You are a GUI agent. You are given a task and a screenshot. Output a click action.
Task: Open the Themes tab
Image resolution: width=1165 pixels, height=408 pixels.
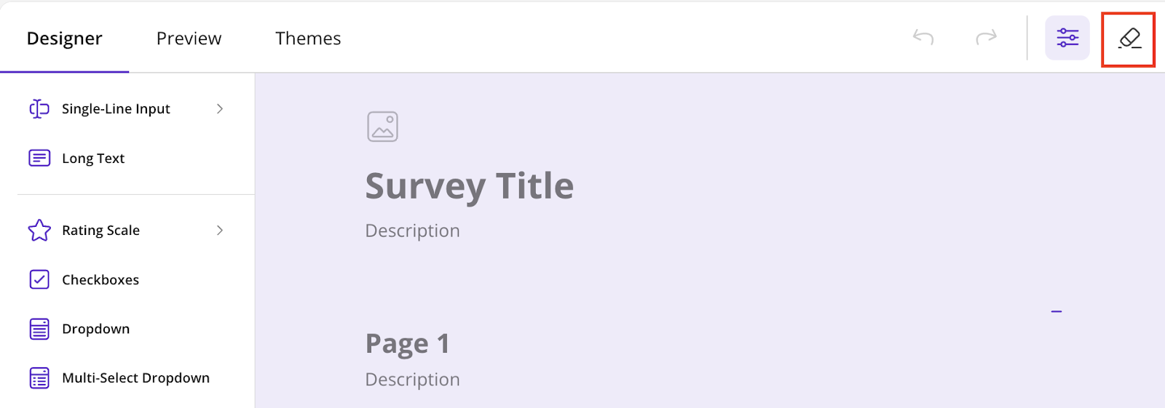(308, 39)
